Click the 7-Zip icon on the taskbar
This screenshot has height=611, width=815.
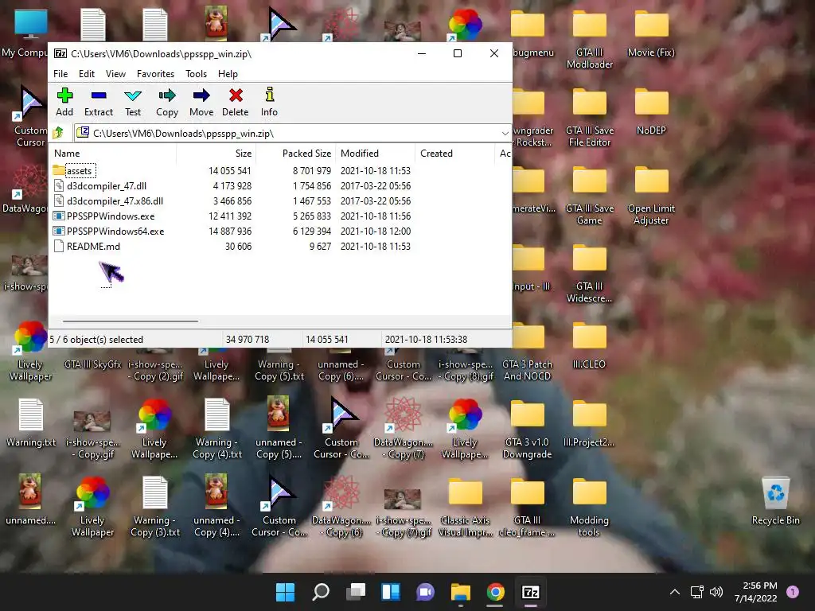[531, 592]
